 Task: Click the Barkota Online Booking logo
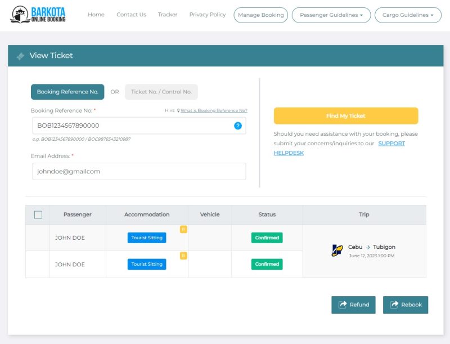click(38, 15)
